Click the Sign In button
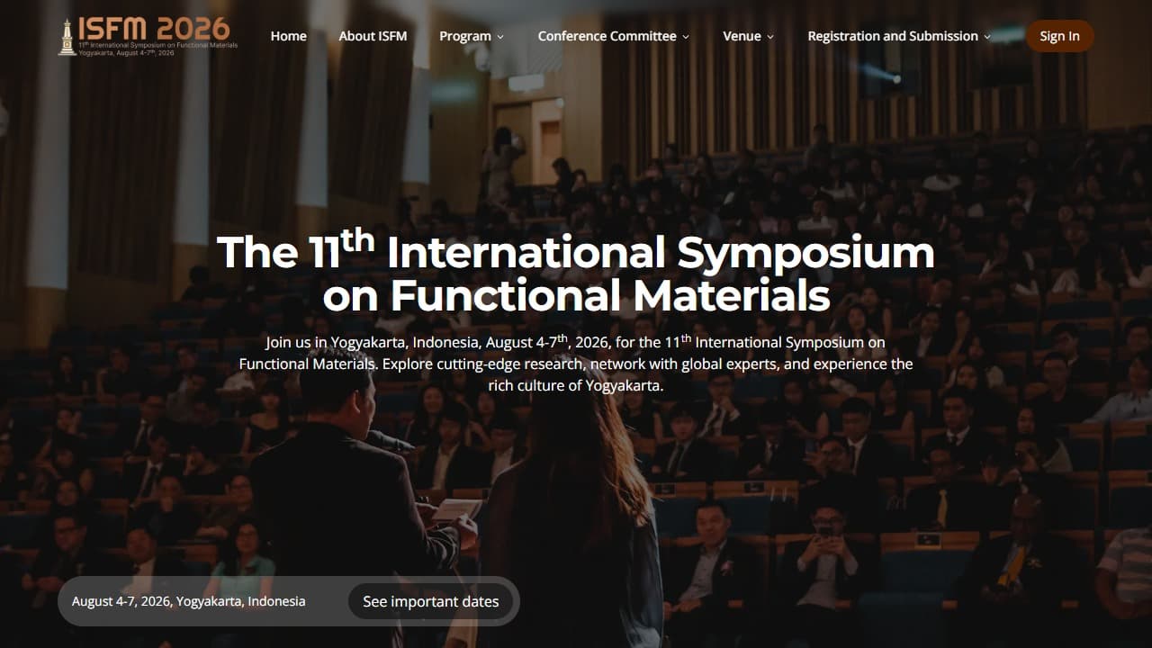This screenshot has width=1152, height=648. [x=1059, y=36]
